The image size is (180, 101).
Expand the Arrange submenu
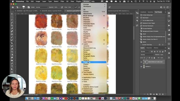pos(94,4)
